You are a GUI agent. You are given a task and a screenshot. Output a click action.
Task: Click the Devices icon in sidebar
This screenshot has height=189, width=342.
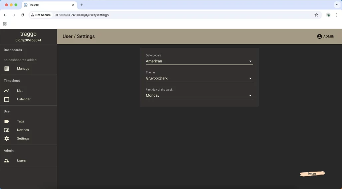(x=7, y=130)
